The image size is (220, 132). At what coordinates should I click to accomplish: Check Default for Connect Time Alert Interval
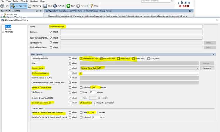click(x=81, y=113)
